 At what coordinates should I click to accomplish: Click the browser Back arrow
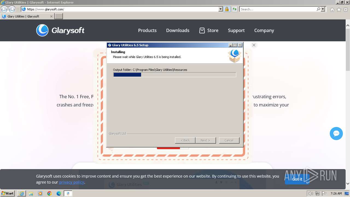(x=4, y=9)
